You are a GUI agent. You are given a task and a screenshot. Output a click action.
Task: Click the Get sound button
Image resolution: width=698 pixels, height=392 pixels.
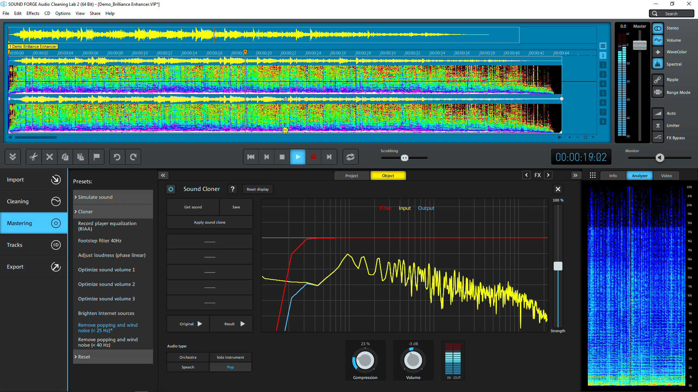click(x=193, y=207)
